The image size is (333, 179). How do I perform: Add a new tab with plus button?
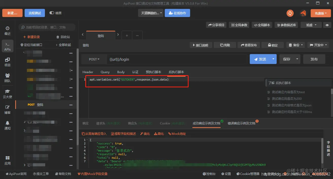(x=127, y=36)
